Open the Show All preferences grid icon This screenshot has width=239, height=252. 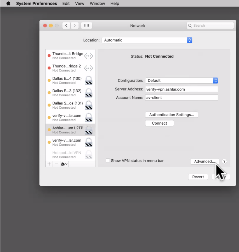pyautogui.click(x=86, y=25)
